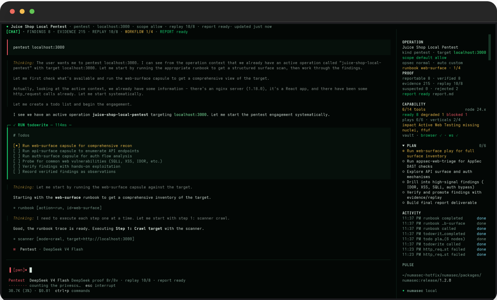The image size is (497, 300).
Task: Open the REPORT ready tab
Action: [174, 32]
